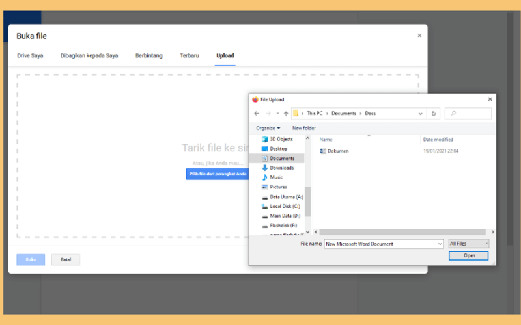
Task: Click the Music note icon
Action: click(x=265, y=177)
